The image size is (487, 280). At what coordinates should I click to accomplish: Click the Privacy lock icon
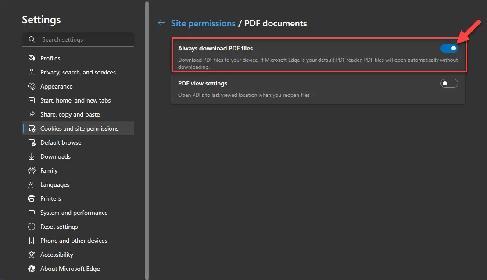pos(31,72)
